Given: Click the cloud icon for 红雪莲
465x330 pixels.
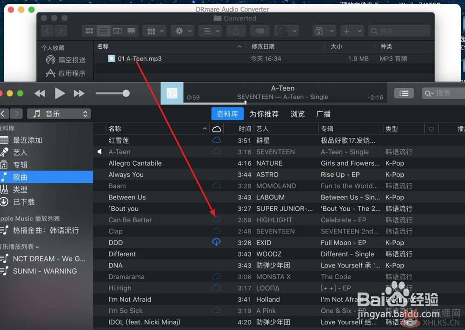Looking at the screenshot, I should [x=217, y=140].
